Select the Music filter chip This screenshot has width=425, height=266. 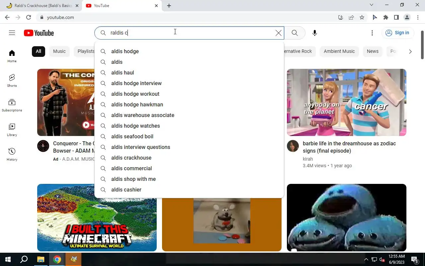pos(59,51)
